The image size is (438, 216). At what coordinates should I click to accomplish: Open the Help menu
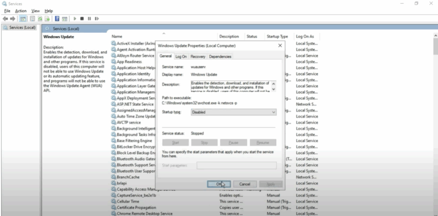point(49,11)
